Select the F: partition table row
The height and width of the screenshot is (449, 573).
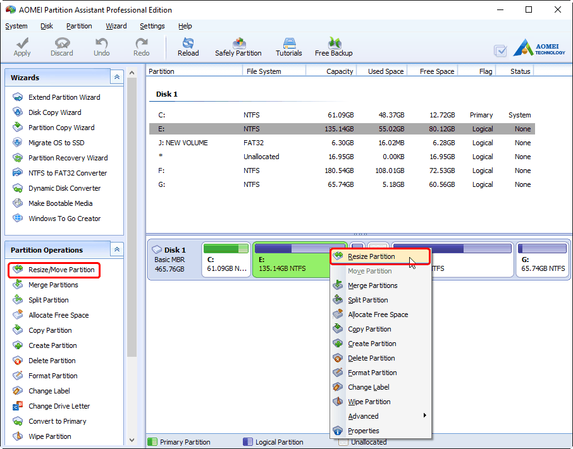pos(342,171)
